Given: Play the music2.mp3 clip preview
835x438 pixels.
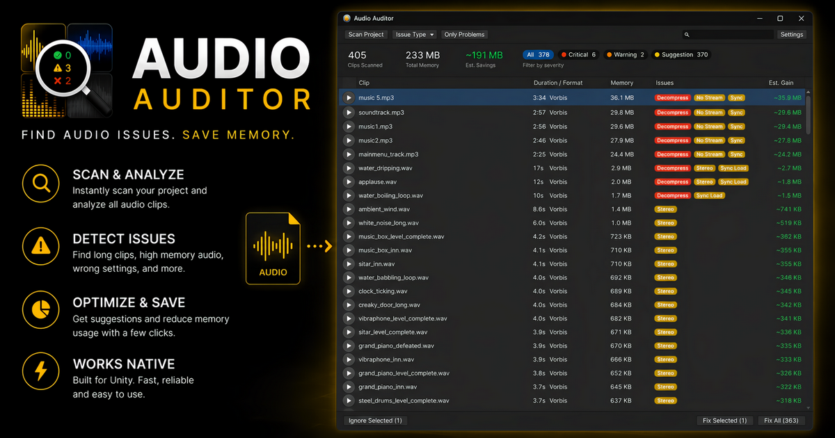Looking at the screenshot, I should [x=349, y=140].
